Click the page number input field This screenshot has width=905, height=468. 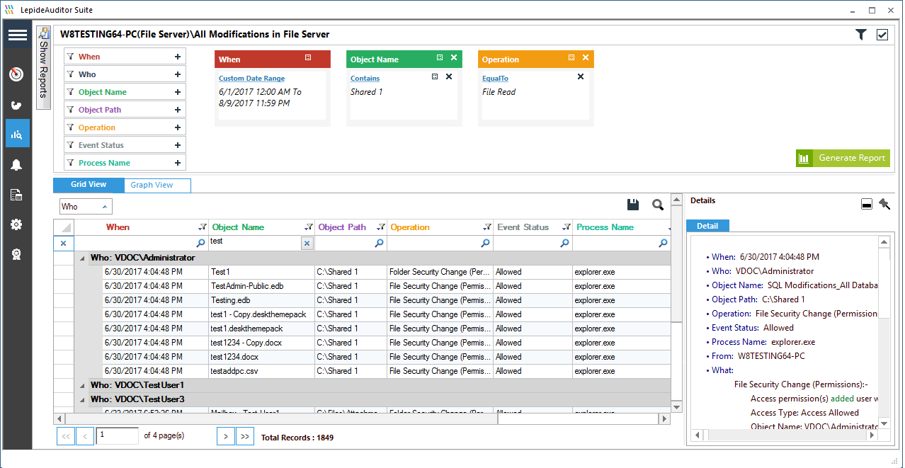118,436
